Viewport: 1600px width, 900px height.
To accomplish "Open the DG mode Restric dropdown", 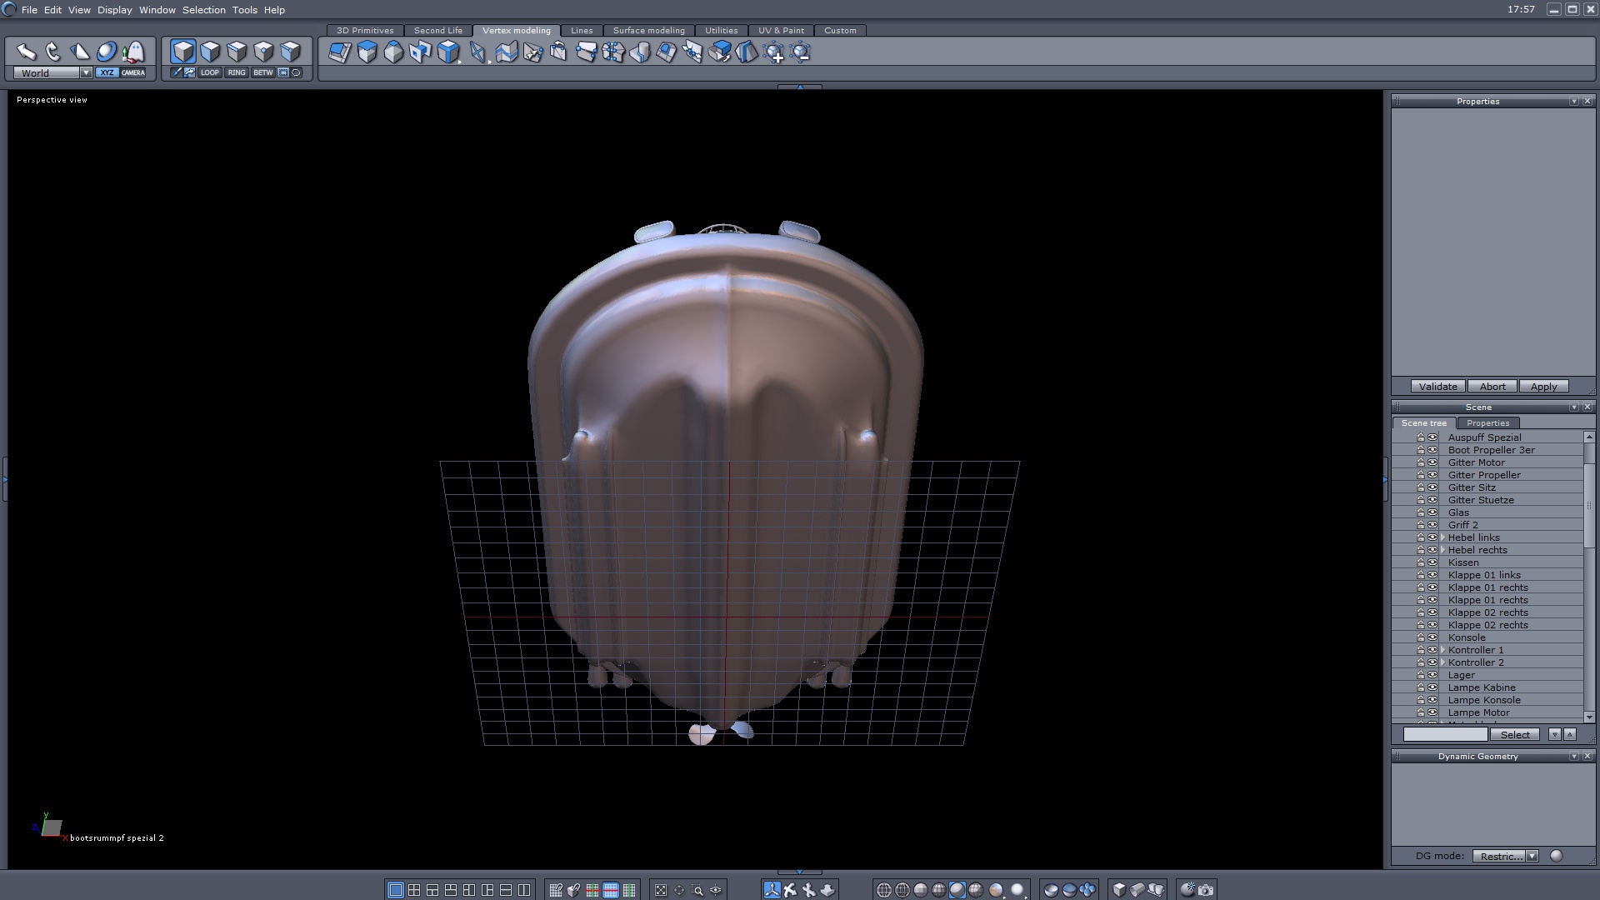I will (1532, 856).
